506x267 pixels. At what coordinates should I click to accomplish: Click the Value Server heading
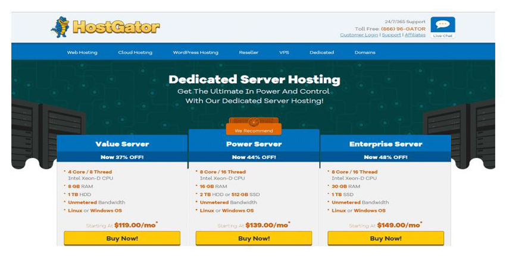[x=122, y=144]
